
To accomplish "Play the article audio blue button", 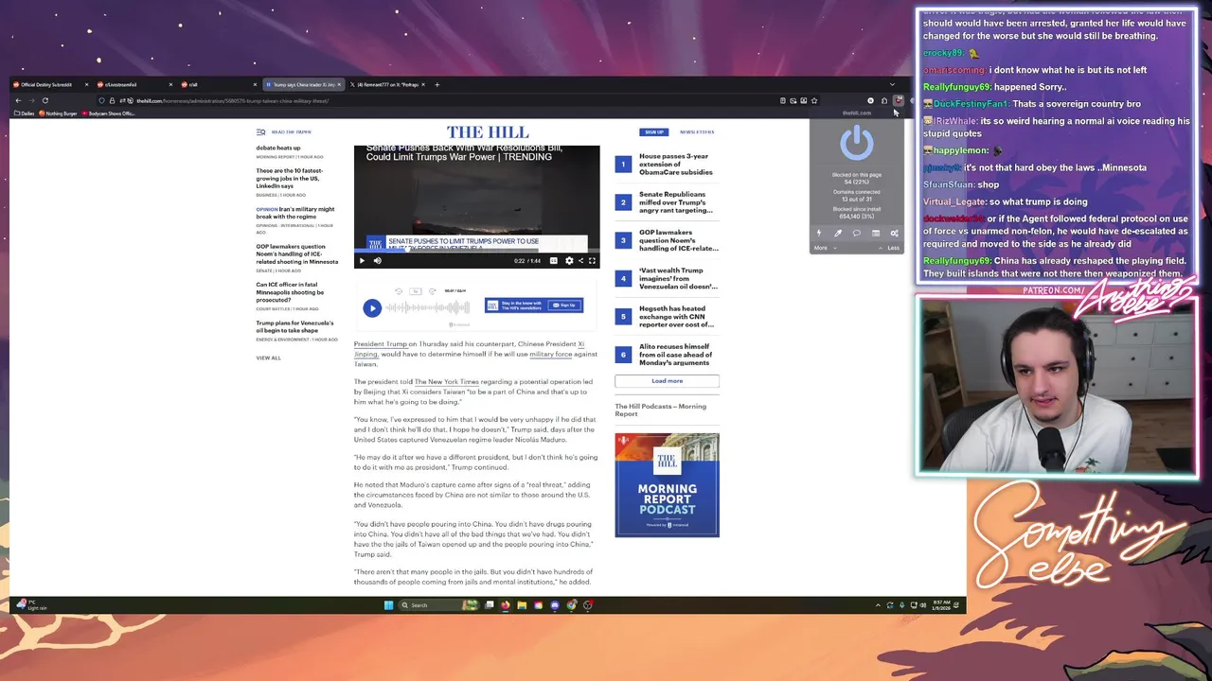I will [x=372, y=307].
